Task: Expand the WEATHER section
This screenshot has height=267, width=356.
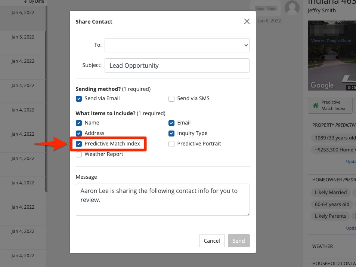Action: coord(322,246)
